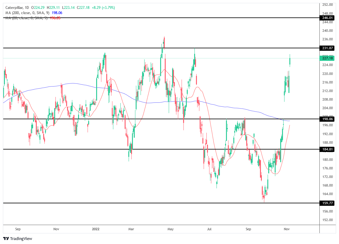Click the high price value H229.11
339x244 pixels.
pos(53,8)
